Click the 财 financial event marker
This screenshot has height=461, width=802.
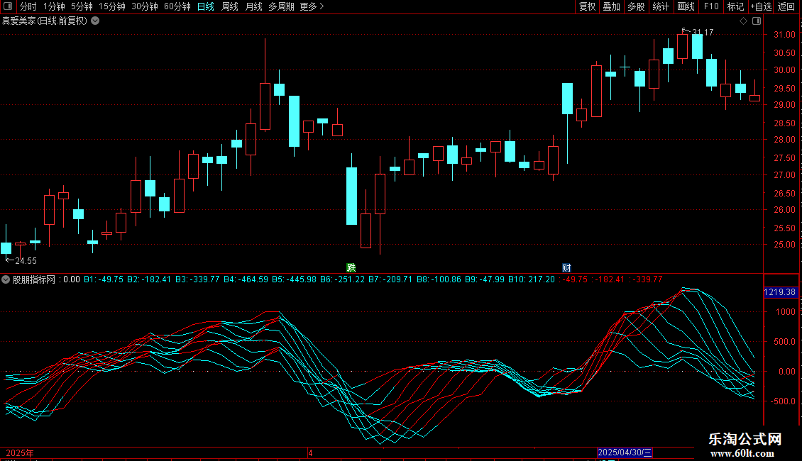[566, 268]
